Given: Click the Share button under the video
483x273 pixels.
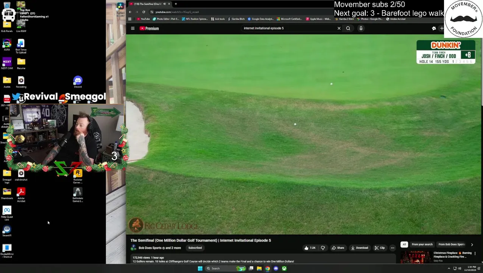Looking at the screenshot, I should pyautogui.click(x=338, y=248).
